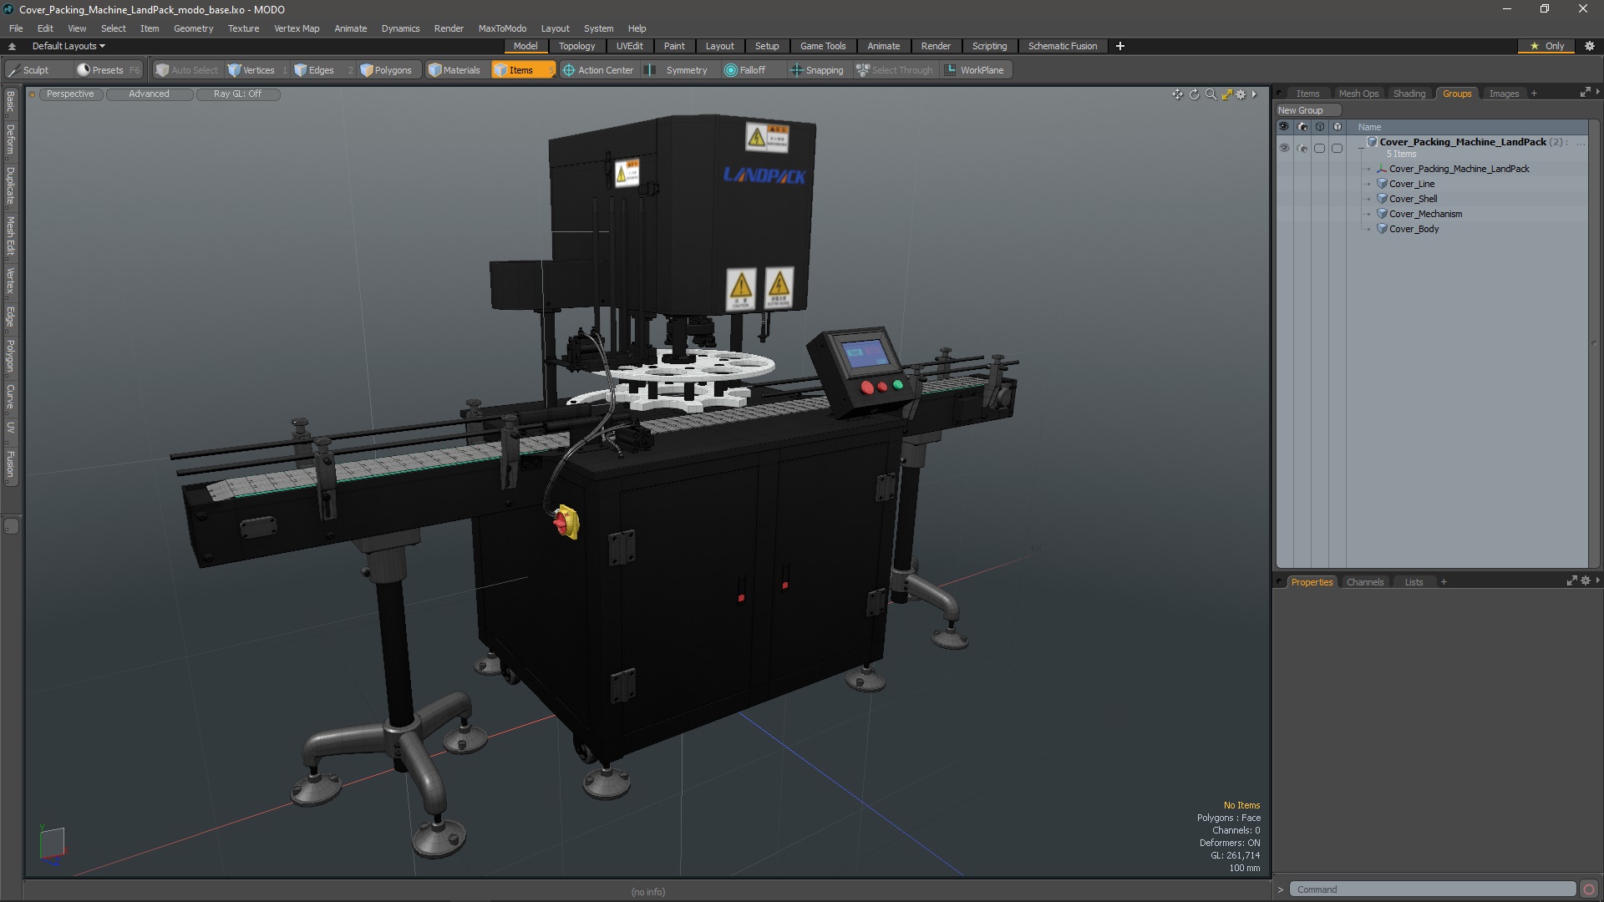Screen dimensions: 1604x902
Task: Click the vertical scrollbar in Groups panel
Action: pyautogui.click(x=1594, y=342)
